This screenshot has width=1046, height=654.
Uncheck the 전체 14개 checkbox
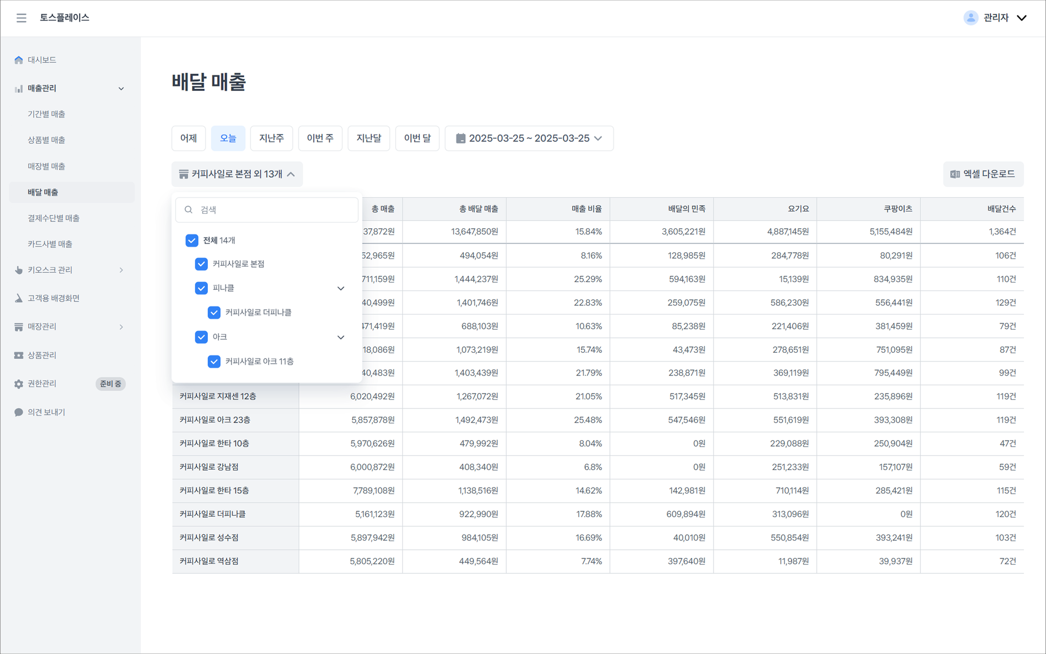click(192, 240)
